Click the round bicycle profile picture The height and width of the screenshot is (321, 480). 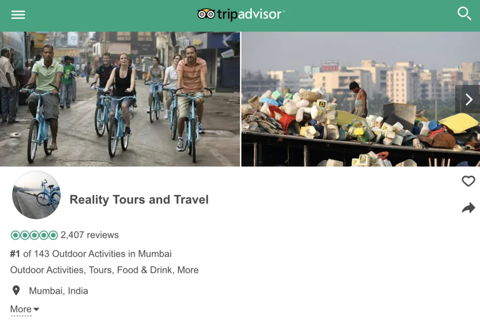36,195
